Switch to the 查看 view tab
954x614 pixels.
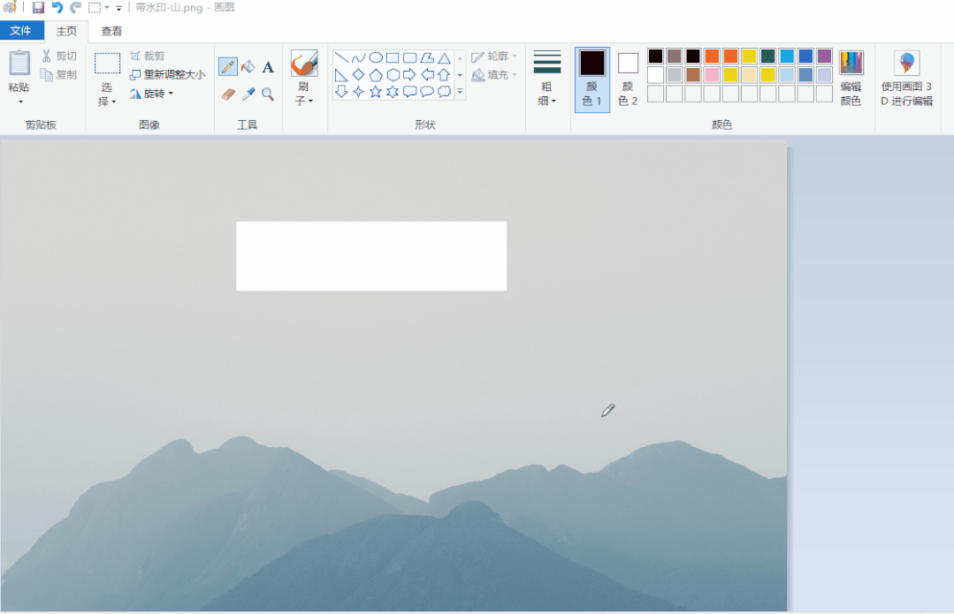click(x=111, y=31)
